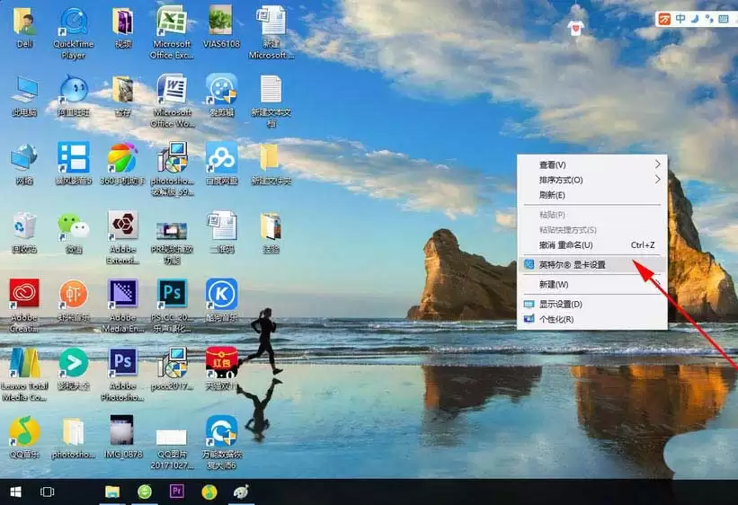
Task: Open Premiere Pro from the taskbar
Action: coord(176,492)
